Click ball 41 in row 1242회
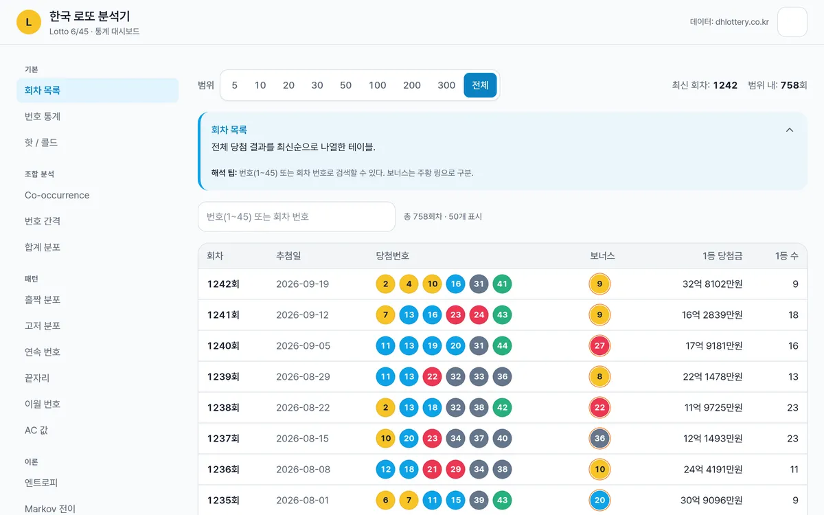This screenshot has height=515, width=824. (503, 284)
